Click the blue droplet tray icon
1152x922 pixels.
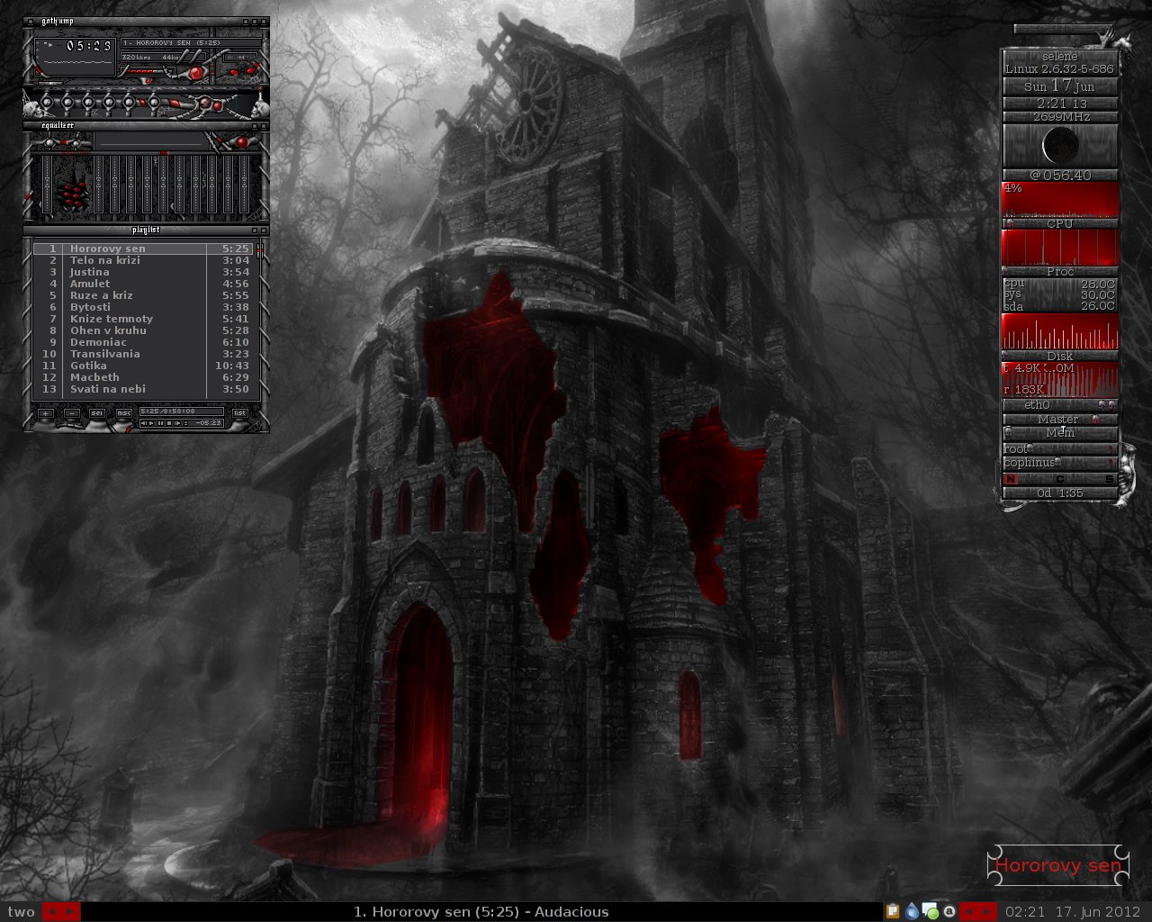912,911
